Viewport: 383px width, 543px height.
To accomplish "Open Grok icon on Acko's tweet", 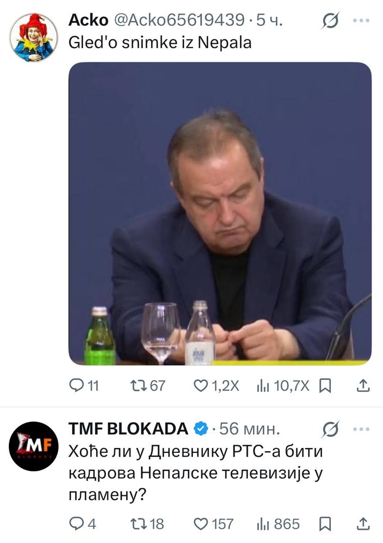I will 330,20.
